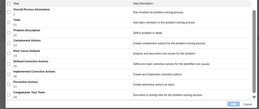
Task: Check the Root Cause Analysis box
Action: [9, 53]
